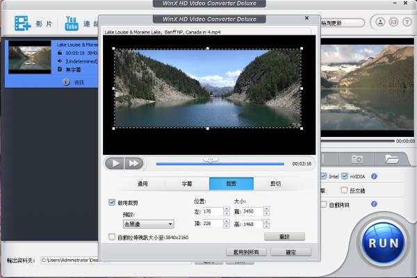Open the output folder icon
417x278 pixels.
[x=392, y=159]
